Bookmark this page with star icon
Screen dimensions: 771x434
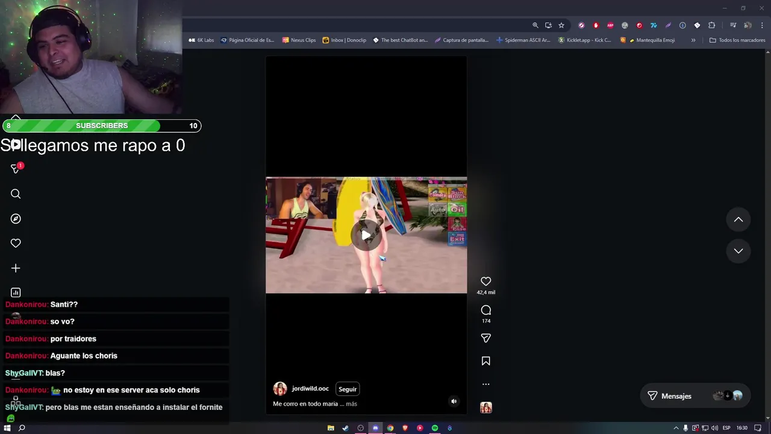(x=561, y=25)
